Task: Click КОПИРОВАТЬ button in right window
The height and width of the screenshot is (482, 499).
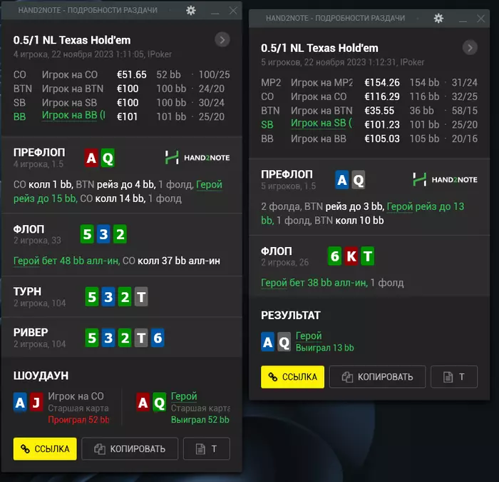Action: [x=377, y=377]
